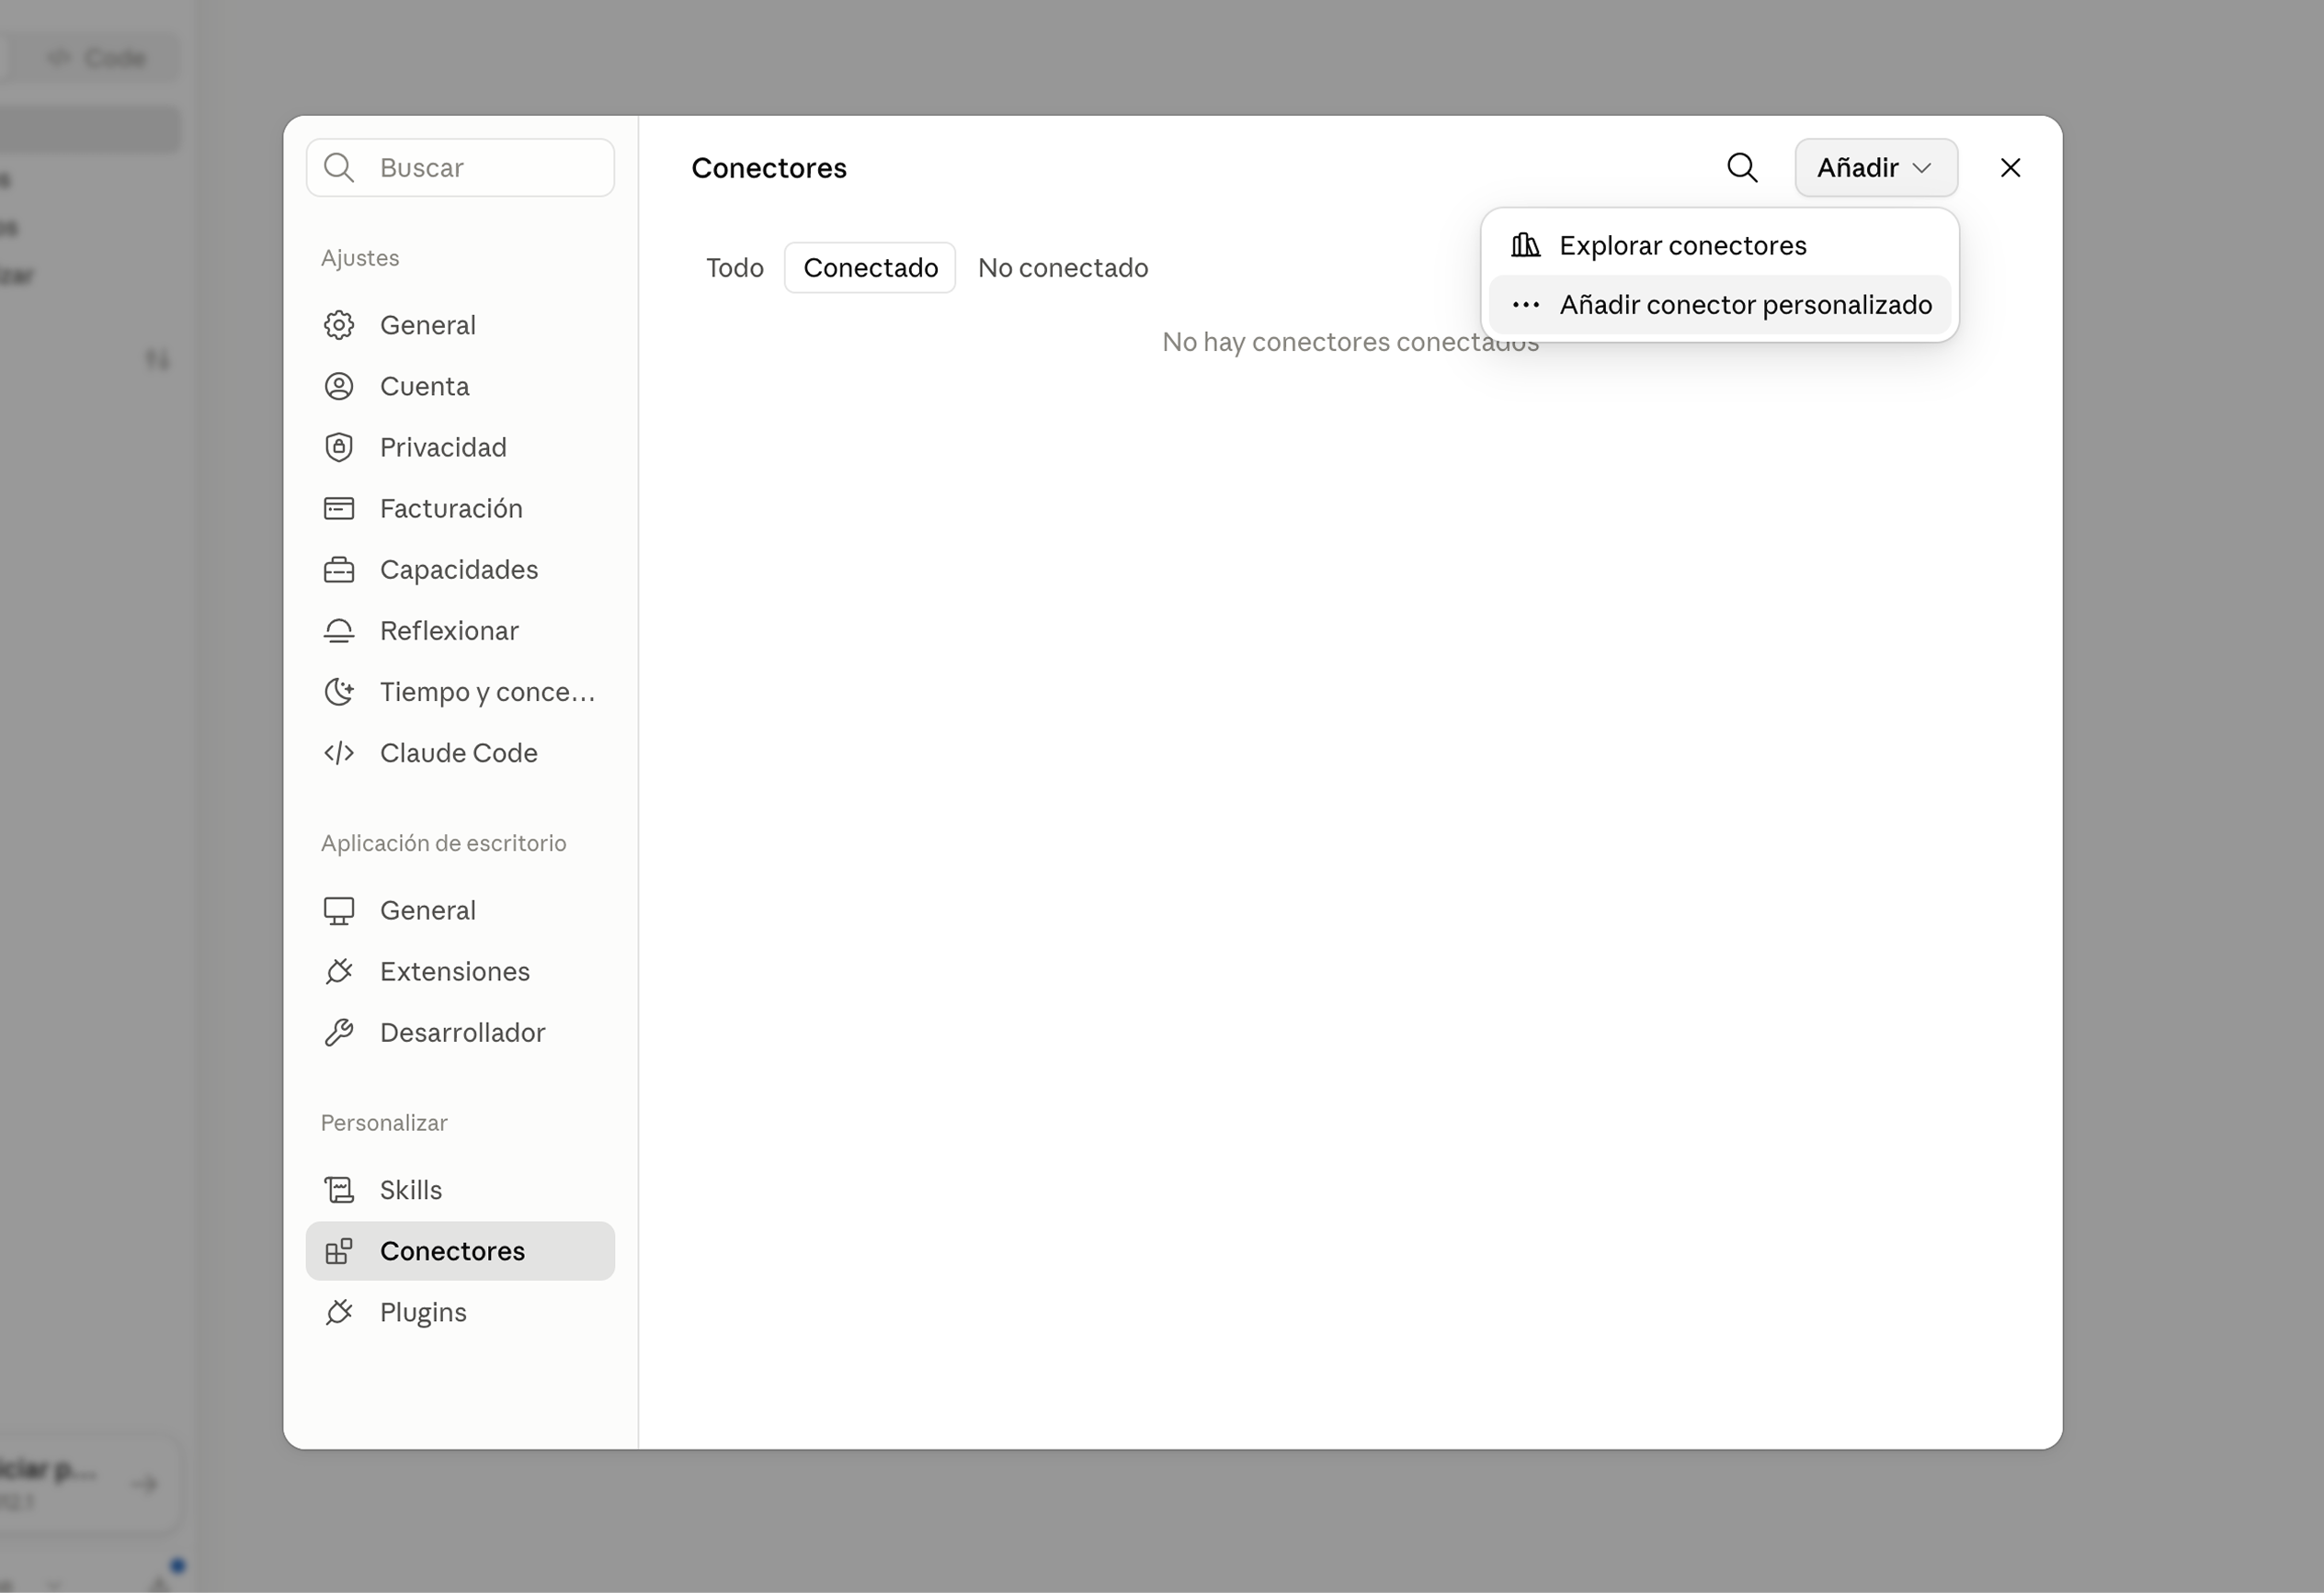Open the Cuenta settings page
This screenshot has height=1593, width=2324.
coord(460,386)
